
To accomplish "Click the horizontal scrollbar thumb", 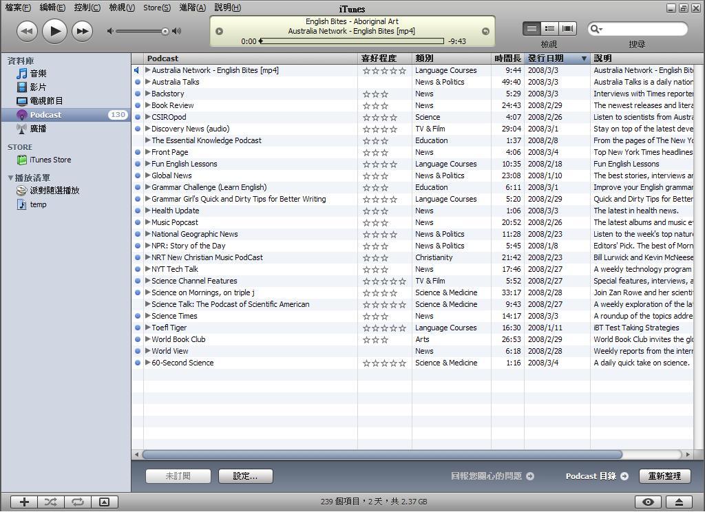I will click(382, 454).
